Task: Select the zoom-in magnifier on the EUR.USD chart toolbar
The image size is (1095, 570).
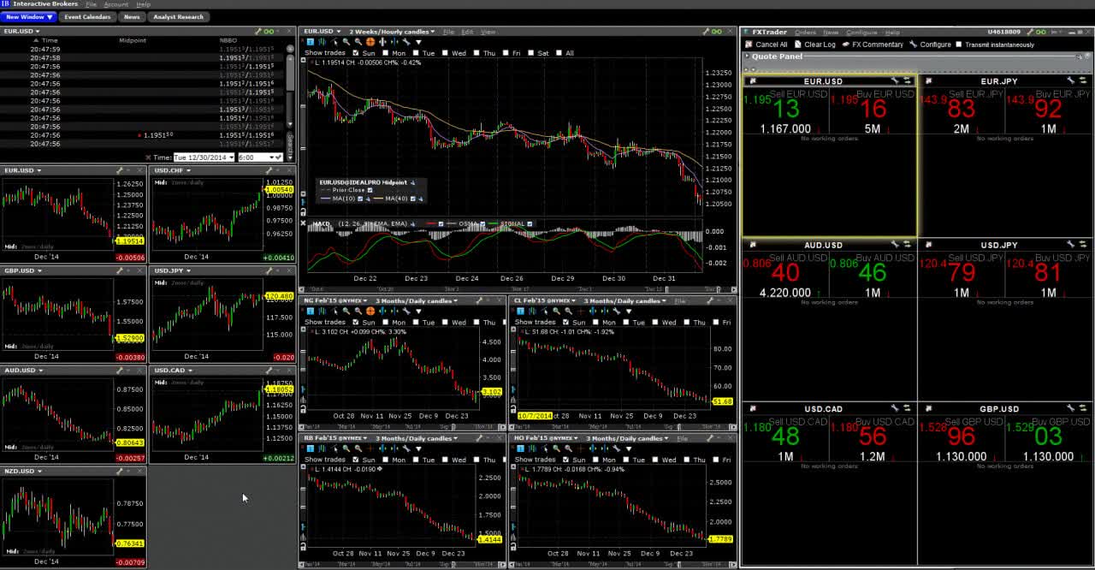Action: (346, 41)
